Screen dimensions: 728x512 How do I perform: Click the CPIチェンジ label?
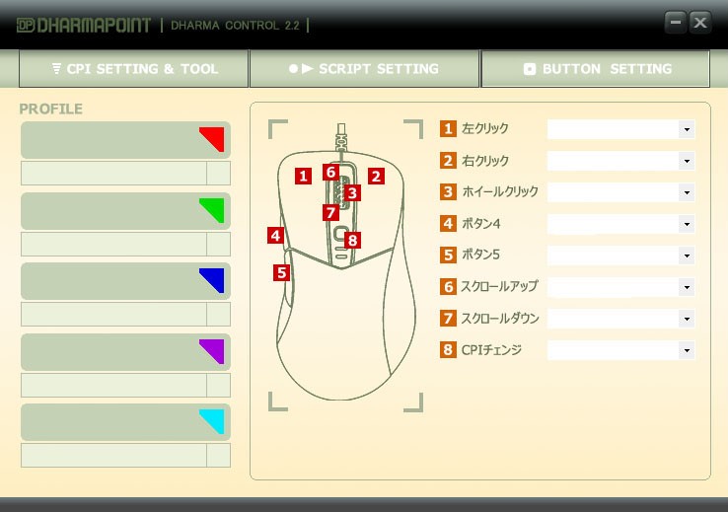(x=491, y=349)
